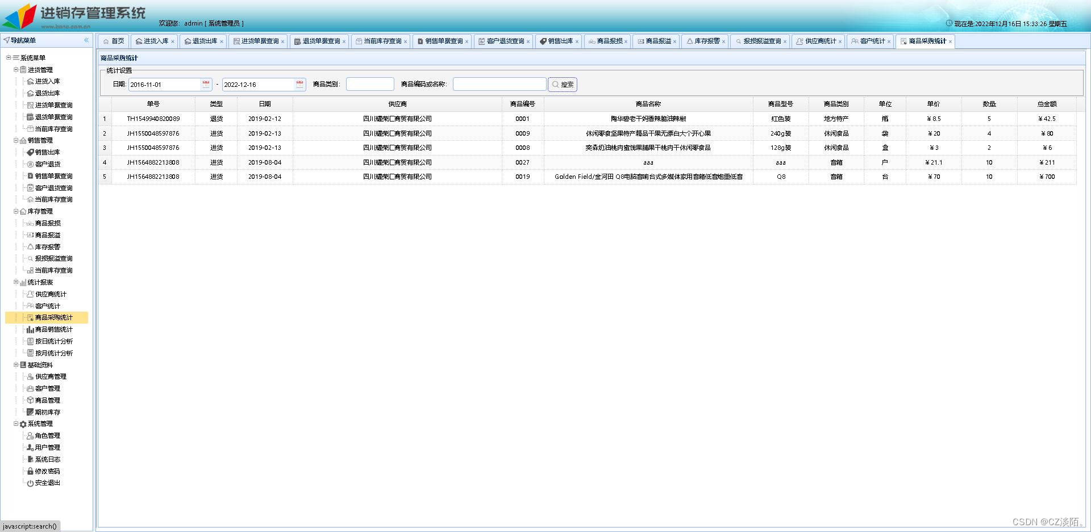Open 库存报警 bell icon in sidebar
Screen dimensions: 1091x532
pyautogui.click(x=31, y=247)
